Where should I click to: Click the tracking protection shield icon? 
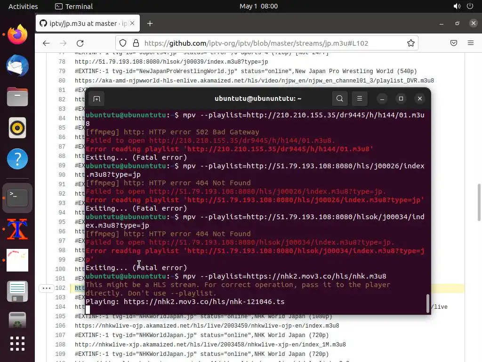pos(123,43)
